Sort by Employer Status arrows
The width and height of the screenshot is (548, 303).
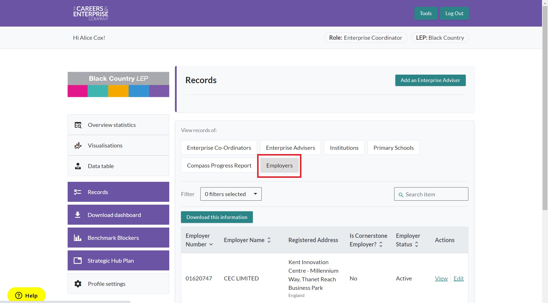[416, 244]
